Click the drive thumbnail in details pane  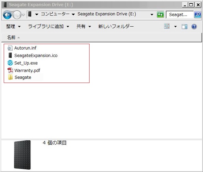point(23,155)
